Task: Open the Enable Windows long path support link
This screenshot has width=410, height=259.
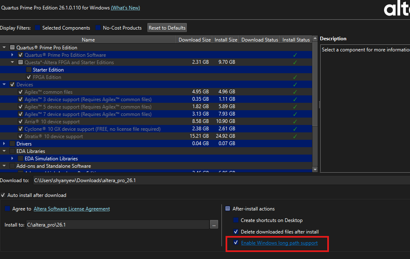Action: tap(279, 243)
